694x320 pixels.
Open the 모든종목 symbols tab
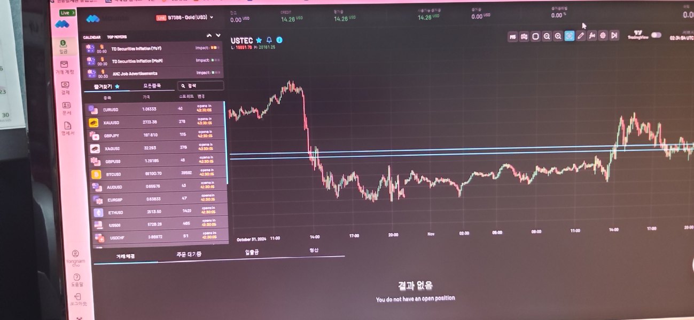(x=152, y=85)
